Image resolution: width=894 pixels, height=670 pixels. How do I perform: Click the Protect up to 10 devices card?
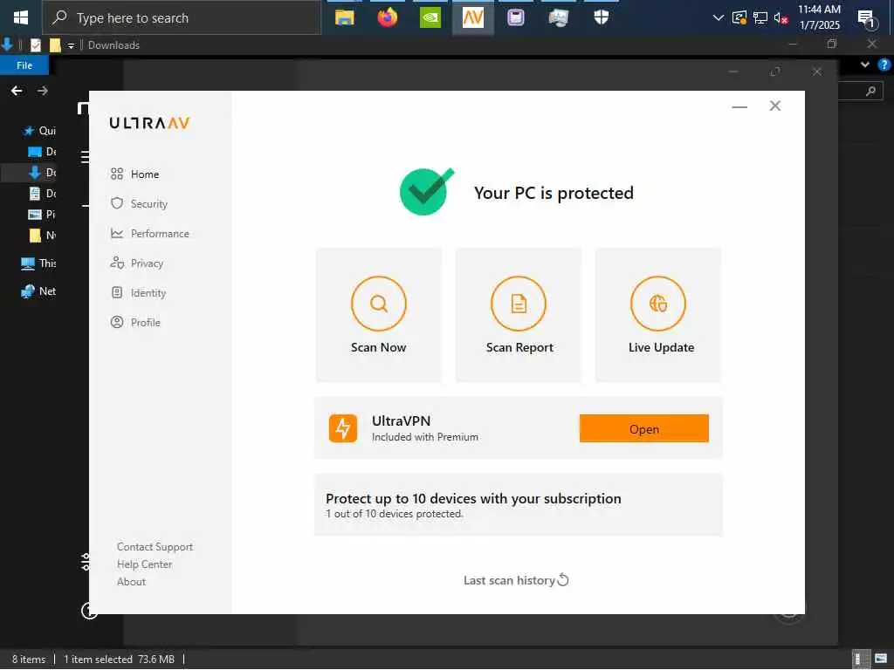(x=519, y=505)
